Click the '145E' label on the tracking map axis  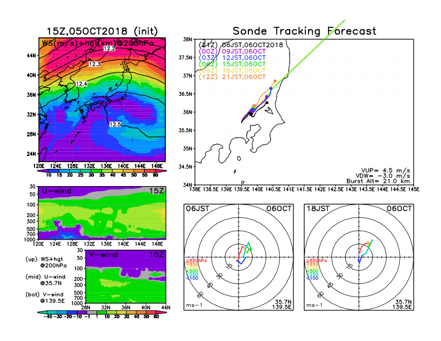[x=413, y=189]
